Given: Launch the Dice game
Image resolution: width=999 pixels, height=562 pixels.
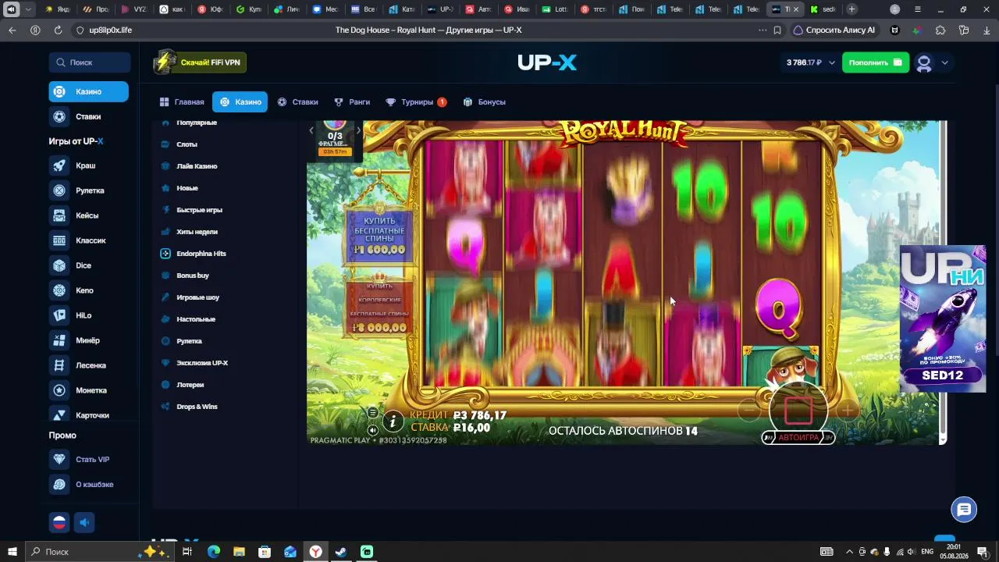Looking at the screenshot, I should (x=71, y=265).
